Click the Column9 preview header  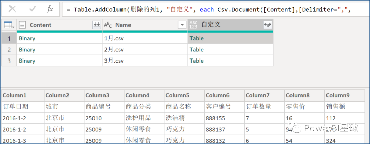(345, 95)
